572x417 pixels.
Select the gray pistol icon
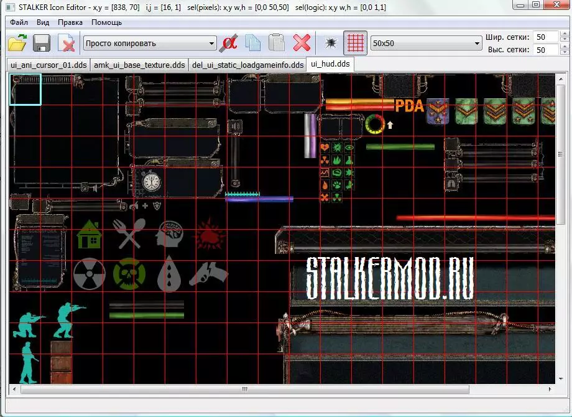coord(208,273)
